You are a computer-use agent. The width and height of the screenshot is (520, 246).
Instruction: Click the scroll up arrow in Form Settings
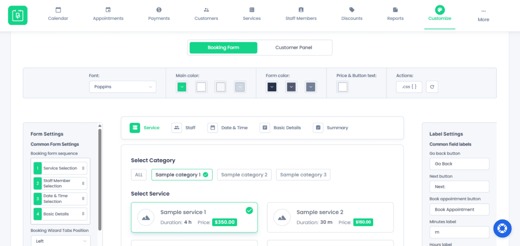point(100,126)
